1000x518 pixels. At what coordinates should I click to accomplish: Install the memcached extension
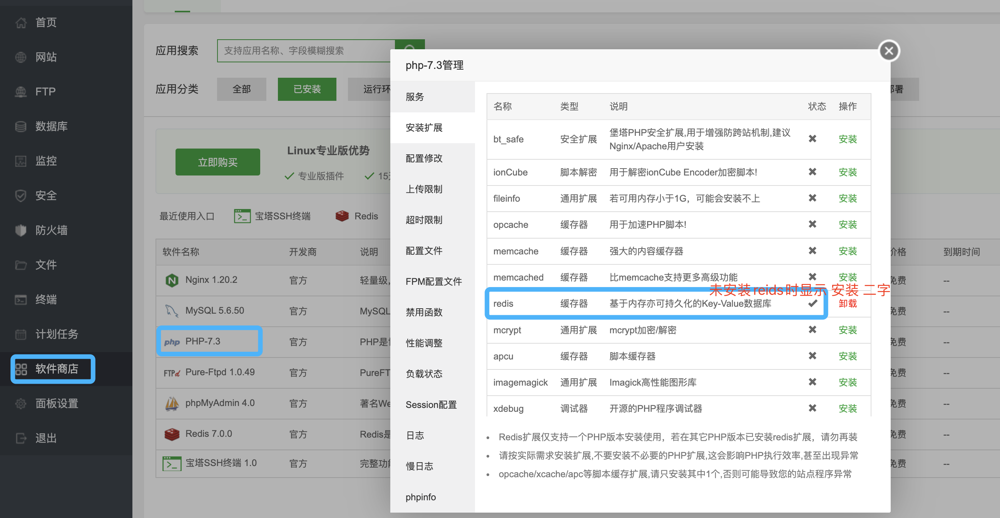(x=848, y=277)
